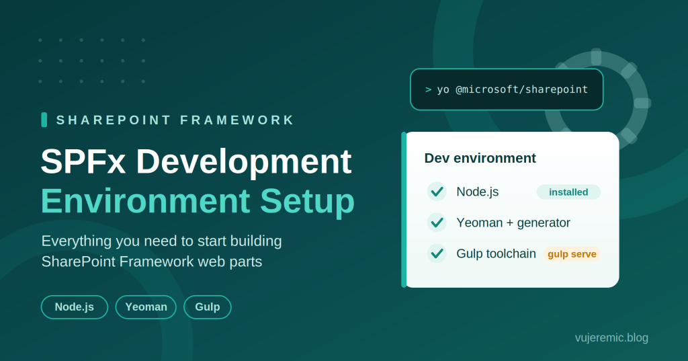
Task: Open the vujeremic.blog link
Action: click(x=611, y=337)
